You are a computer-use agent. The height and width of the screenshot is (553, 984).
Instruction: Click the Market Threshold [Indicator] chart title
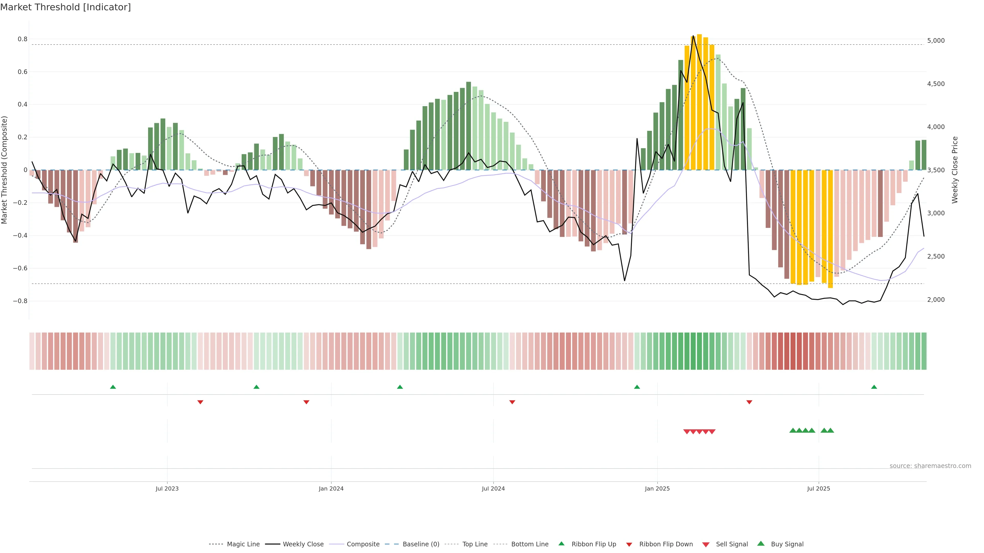click(65, 7)
